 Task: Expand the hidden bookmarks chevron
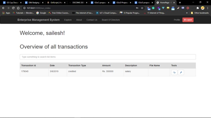(x=187, y=13)
